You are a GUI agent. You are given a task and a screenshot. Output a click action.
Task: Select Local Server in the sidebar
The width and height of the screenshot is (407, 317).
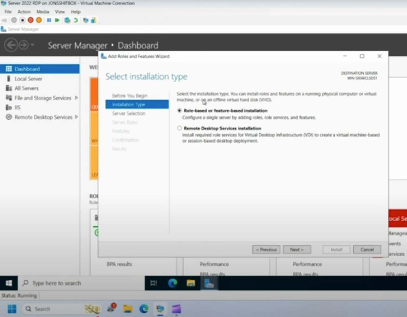pyautogui.click(x=28, y=79)
